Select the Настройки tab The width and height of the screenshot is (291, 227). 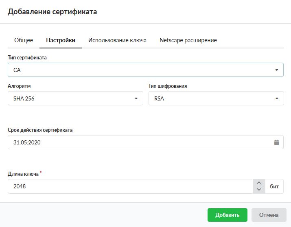[61, 40]
